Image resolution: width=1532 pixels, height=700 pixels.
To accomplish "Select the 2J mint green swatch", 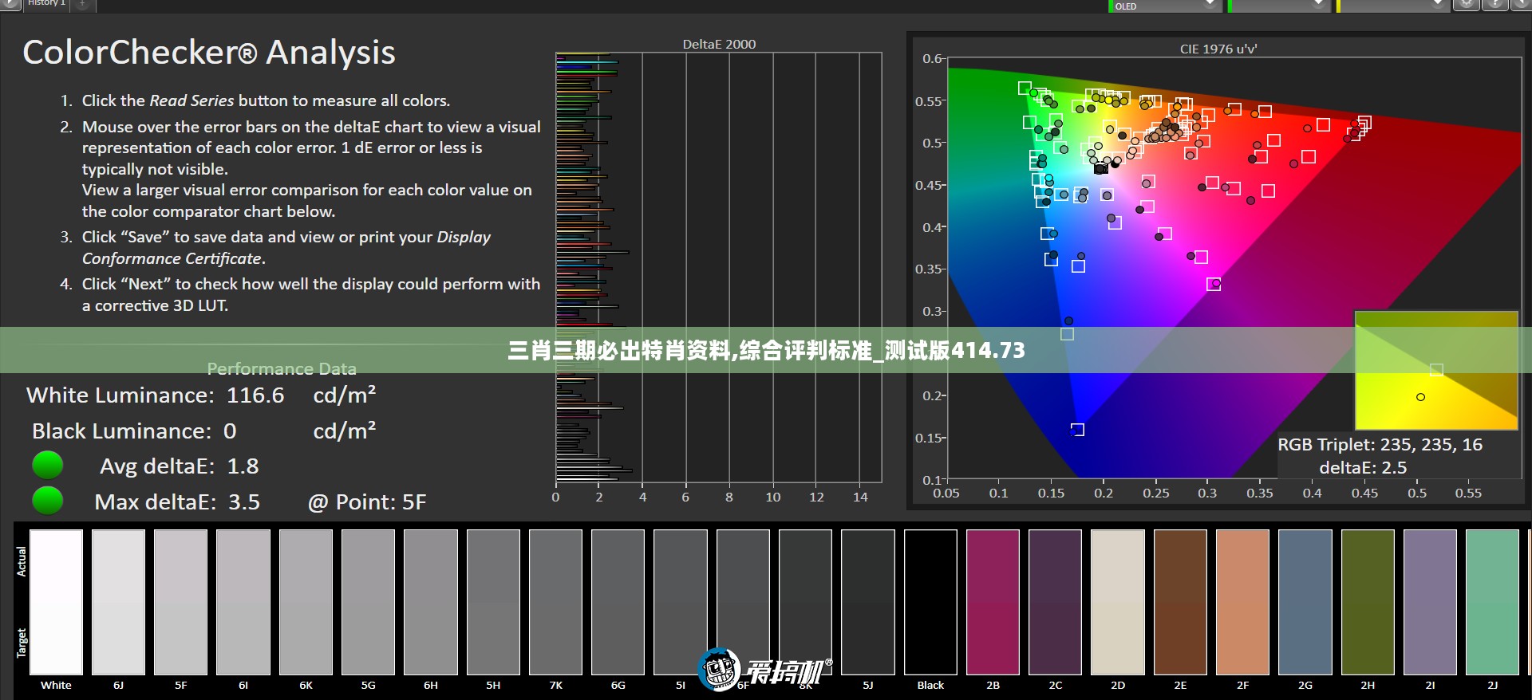I will (x=1492, y=602).
